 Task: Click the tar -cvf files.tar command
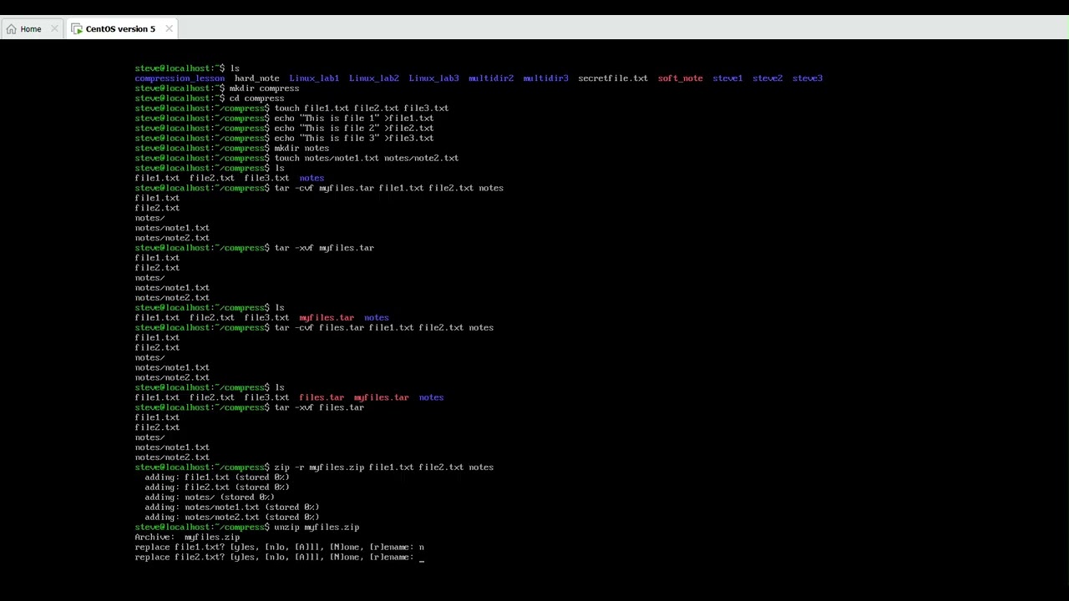point(384,328)
